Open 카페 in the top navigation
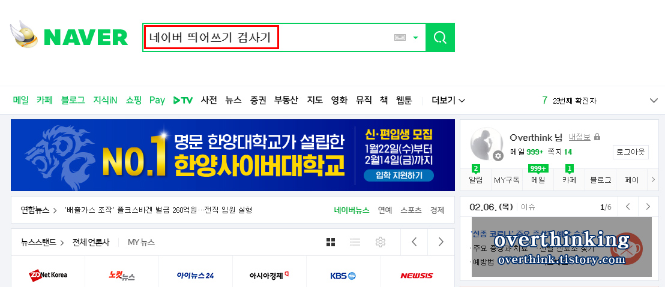The image size is (665, 287). pos(44,100)
